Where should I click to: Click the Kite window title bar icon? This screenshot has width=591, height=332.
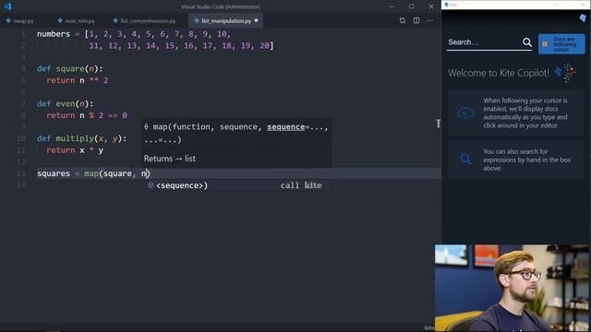(x=447, y=5)
